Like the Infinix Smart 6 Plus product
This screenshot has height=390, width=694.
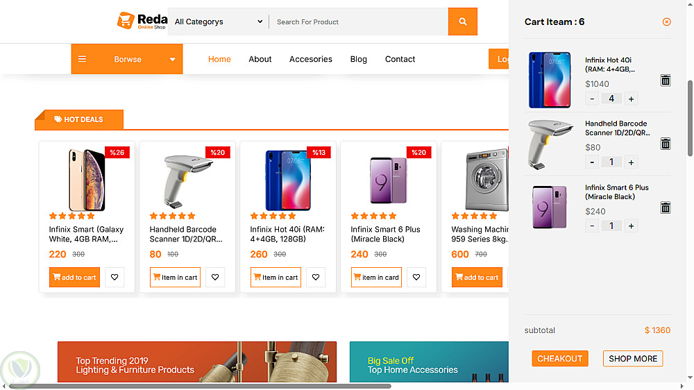[416, 278]
